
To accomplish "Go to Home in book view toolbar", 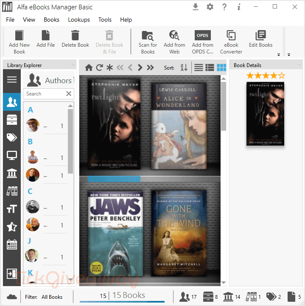I will pyautogui.click(x=89, y=68).
